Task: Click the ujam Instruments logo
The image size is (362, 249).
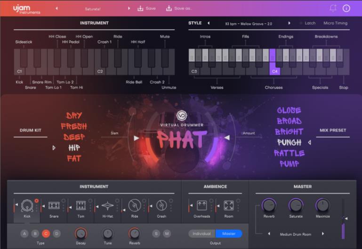Action: click(x=26, y=9)
